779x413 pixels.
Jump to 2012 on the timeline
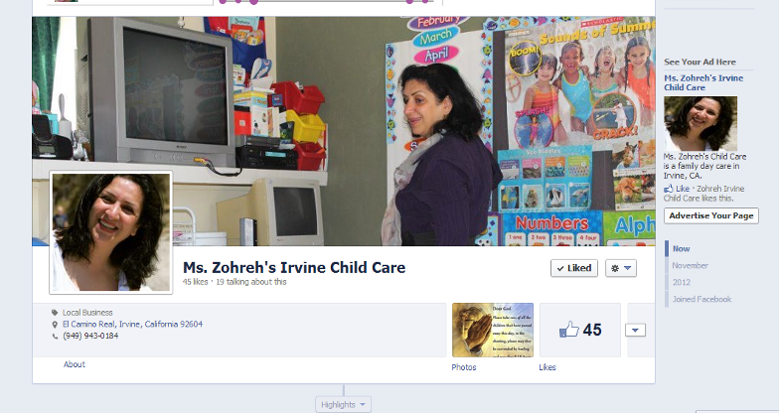(x=682, y=282)
